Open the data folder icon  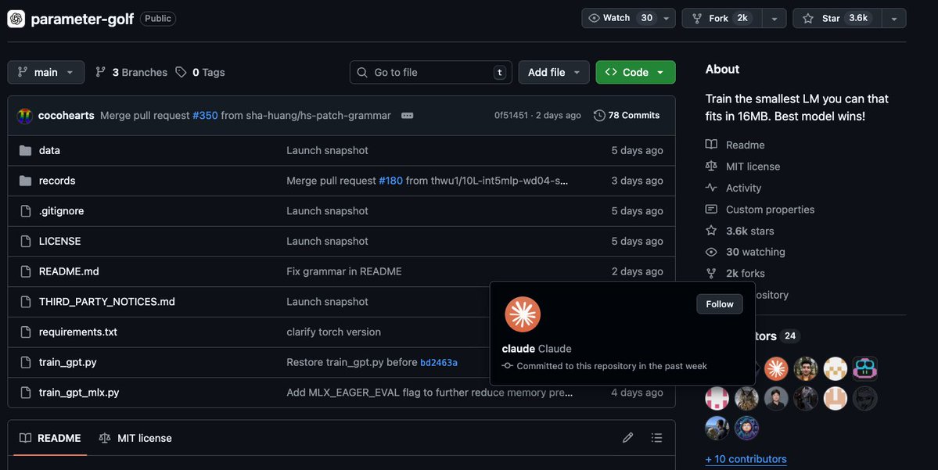click(25, 151)
